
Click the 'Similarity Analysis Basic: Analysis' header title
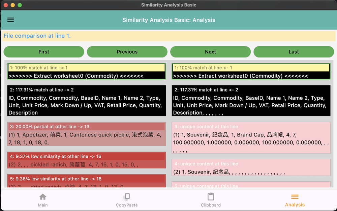[169, 20]
